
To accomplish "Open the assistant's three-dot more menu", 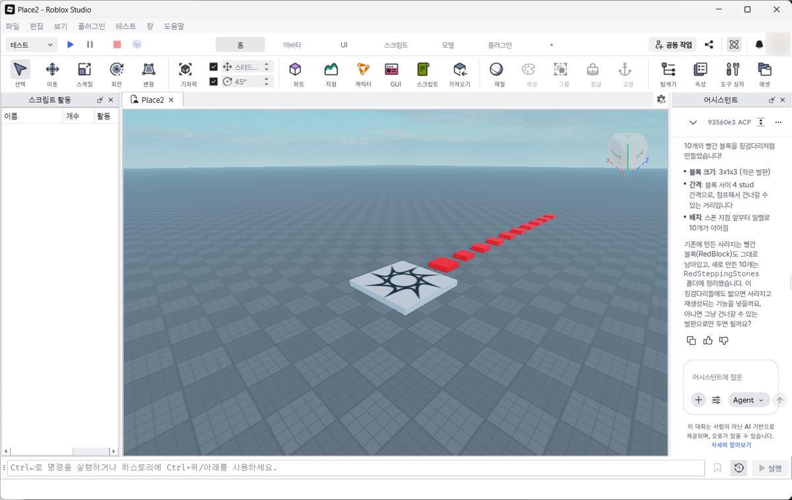I will tap(778, 122).
